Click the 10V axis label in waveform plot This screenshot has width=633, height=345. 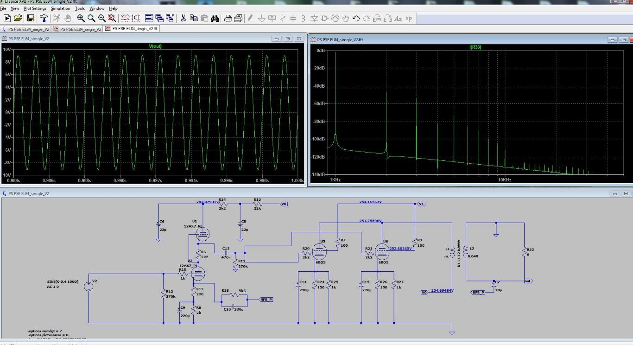click(x=7, y=49)
